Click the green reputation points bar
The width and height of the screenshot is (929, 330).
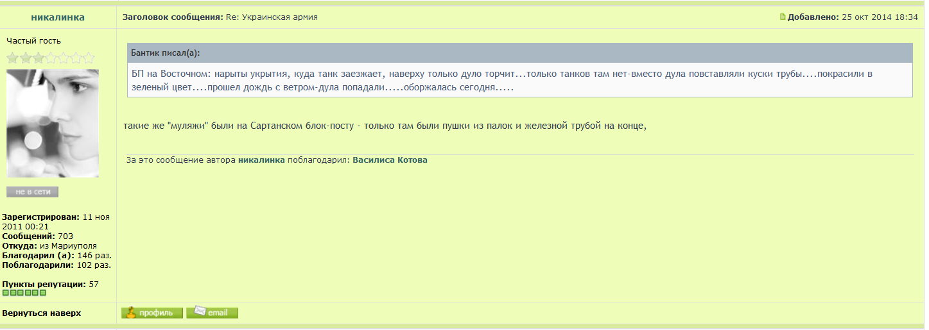click(x=24, y=293)
